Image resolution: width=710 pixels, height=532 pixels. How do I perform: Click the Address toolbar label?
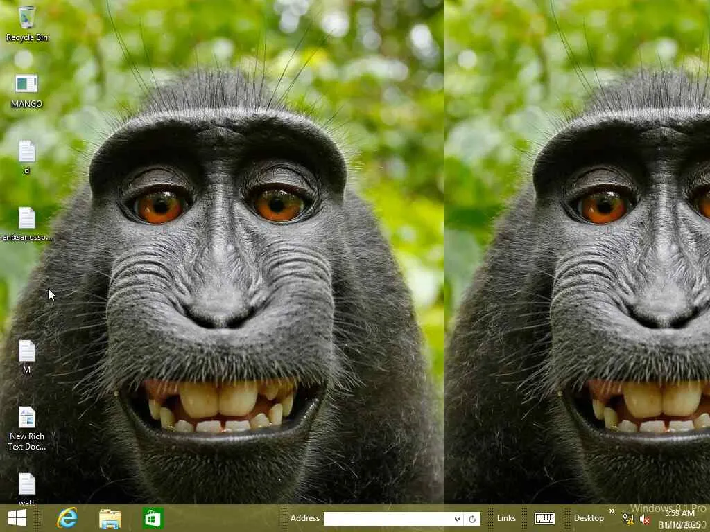[x=305, y=518]
